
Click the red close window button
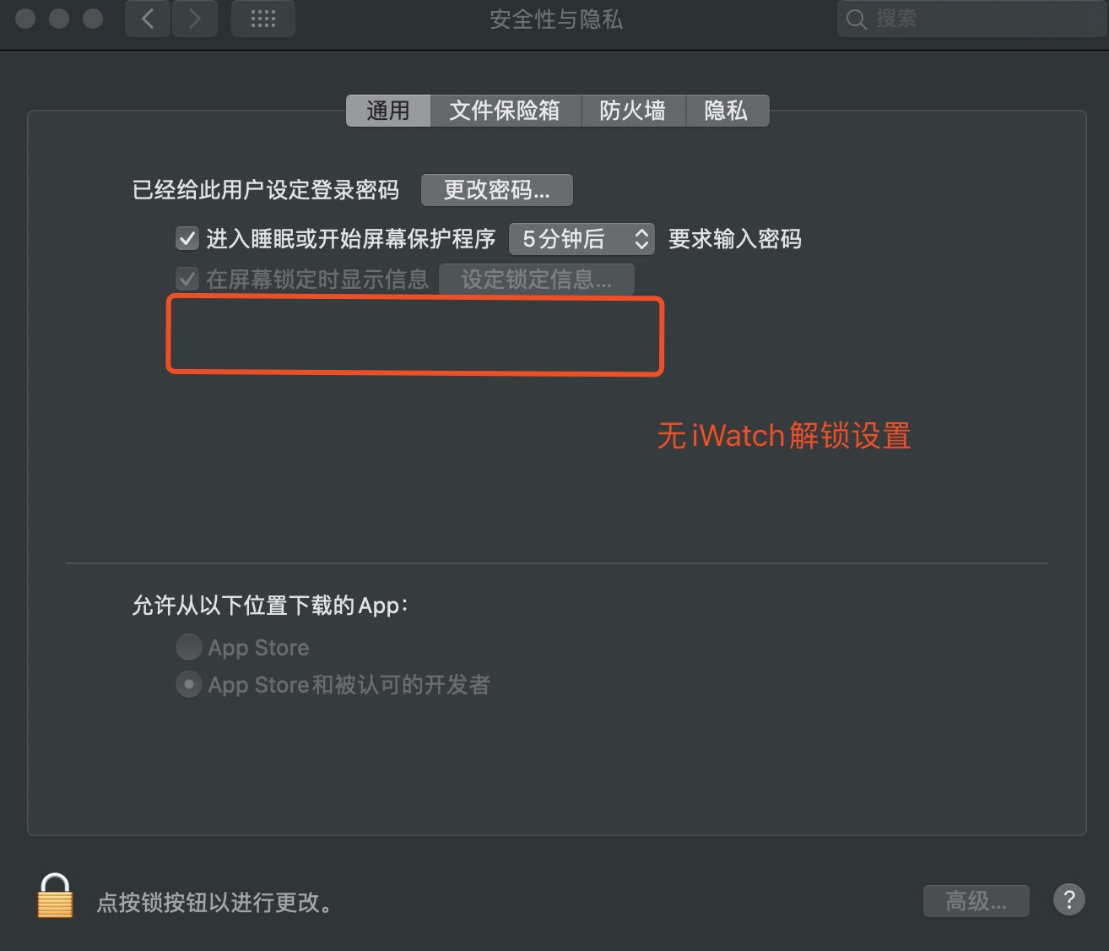point(25,19)
